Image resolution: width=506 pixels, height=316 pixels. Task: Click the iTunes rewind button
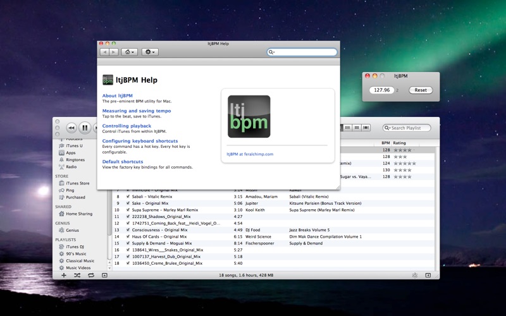(x=71, y=128)
